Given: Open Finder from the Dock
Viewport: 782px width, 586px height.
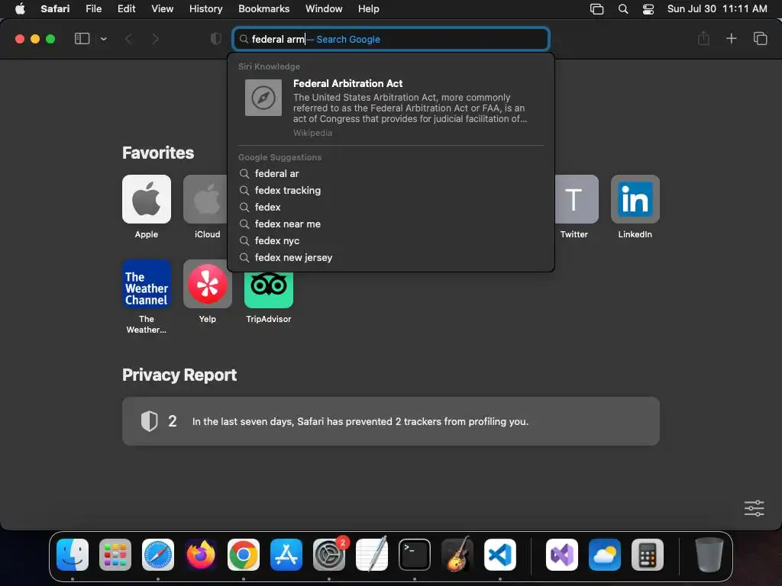Looking at the screenshot, I should click(x=73, y=555).
